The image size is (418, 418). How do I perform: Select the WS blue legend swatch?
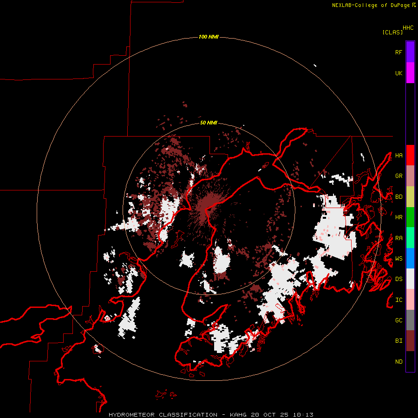click(410, 258)
